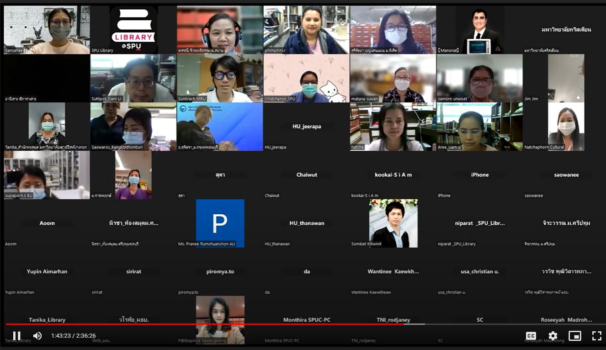Click the 1:43:23 / 2:36:26 time display
The height and width of the screenshot is (350, 606).
point(74,336)
